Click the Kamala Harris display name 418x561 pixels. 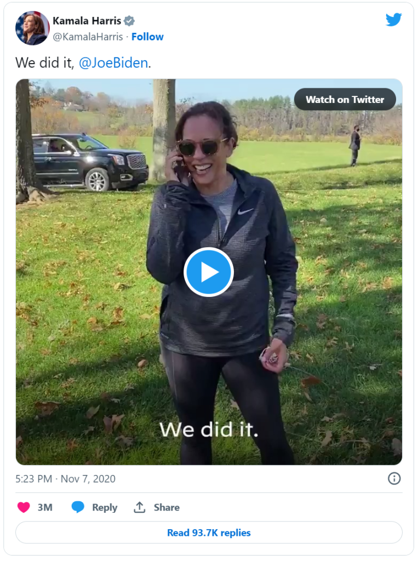(86, 21)
